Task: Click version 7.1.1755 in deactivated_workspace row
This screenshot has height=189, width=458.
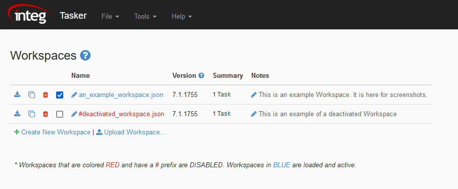Action: click(x=185, y=114)
